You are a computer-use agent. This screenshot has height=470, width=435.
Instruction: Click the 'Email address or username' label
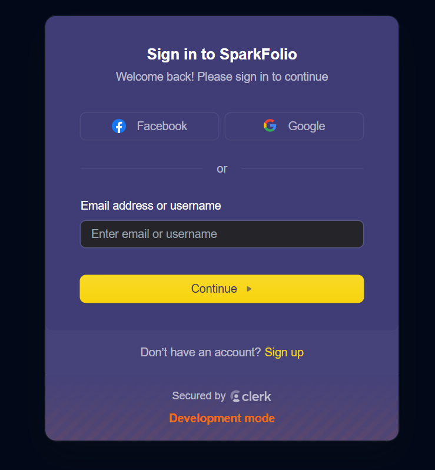(151, 206)
